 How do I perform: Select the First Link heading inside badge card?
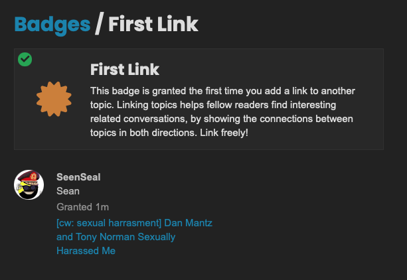pos(124,70)
